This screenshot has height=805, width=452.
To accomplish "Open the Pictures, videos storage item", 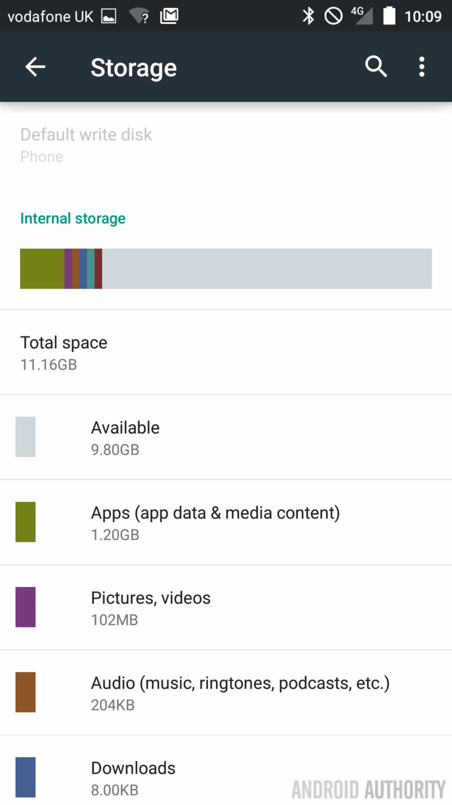I will point(226,608).
